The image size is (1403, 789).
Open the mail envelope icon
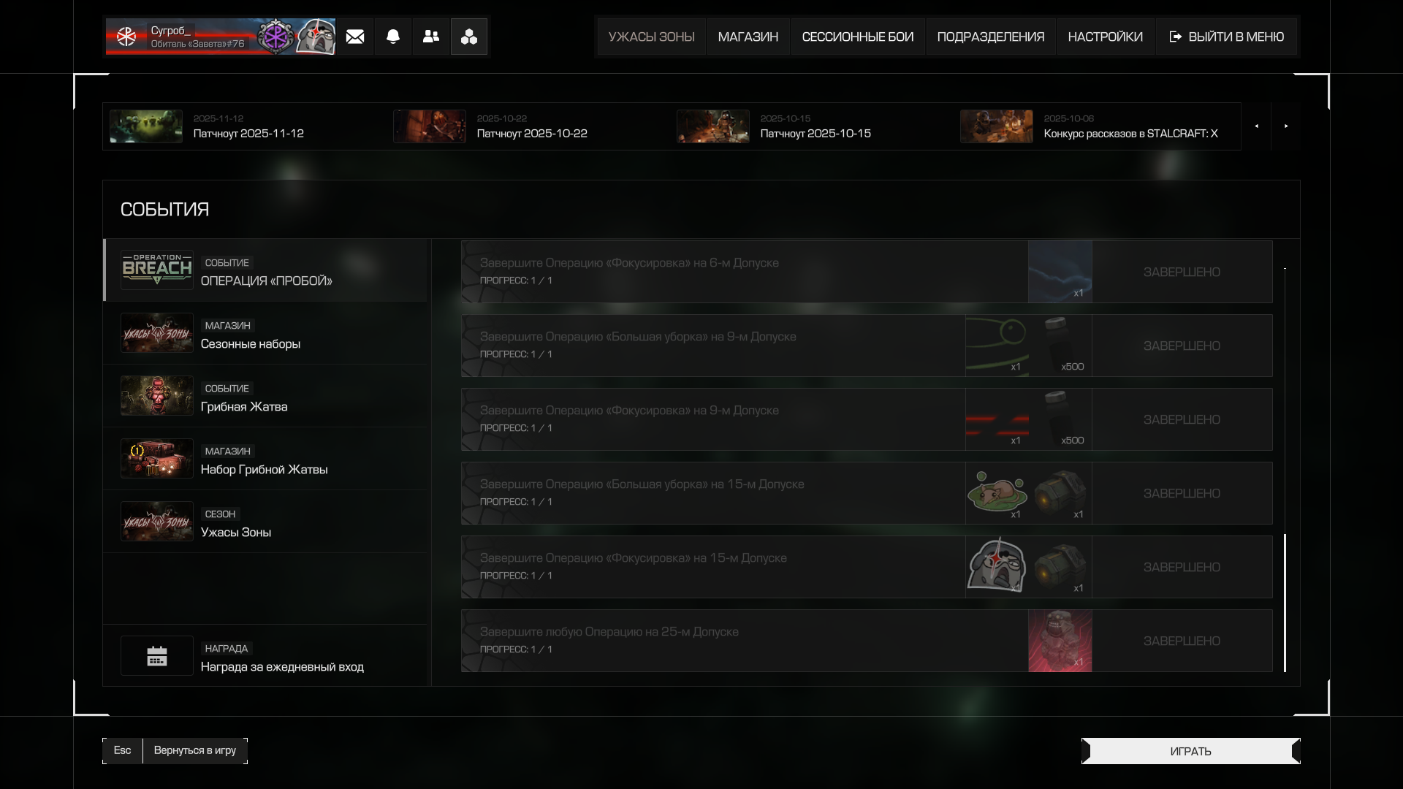pos(355,37)
